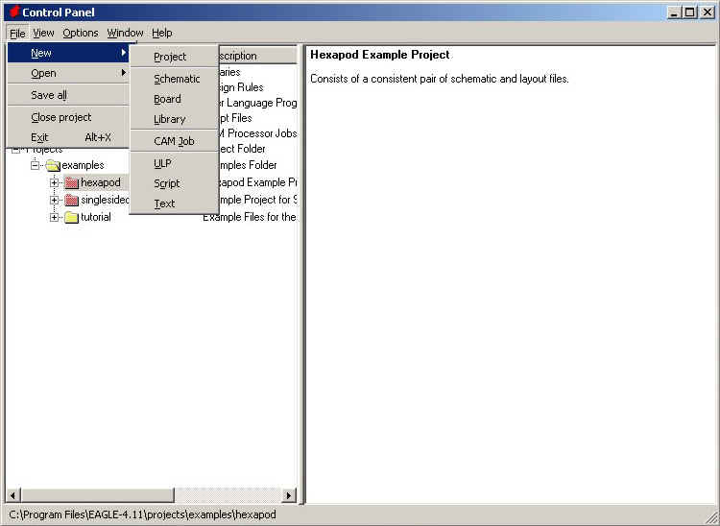Create a new Board from submenu
The height and width of the screenshot is (526, 720).
[174, 99]
